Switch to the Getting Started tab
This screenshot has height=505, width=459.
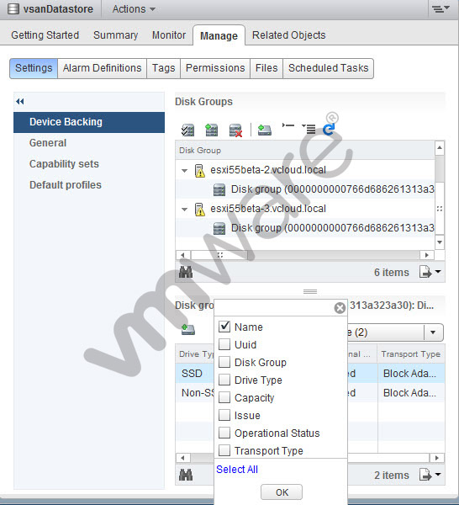[x=45, y=35]
